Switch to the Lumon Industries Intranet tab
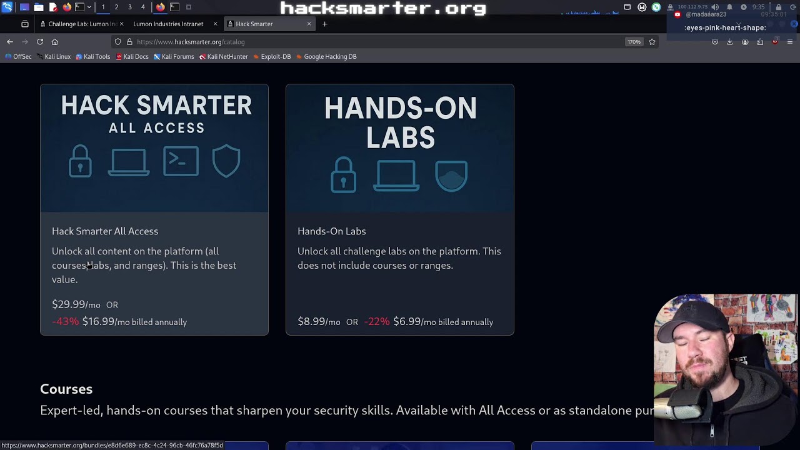The image size is (800, 450). tap(168, 24)
